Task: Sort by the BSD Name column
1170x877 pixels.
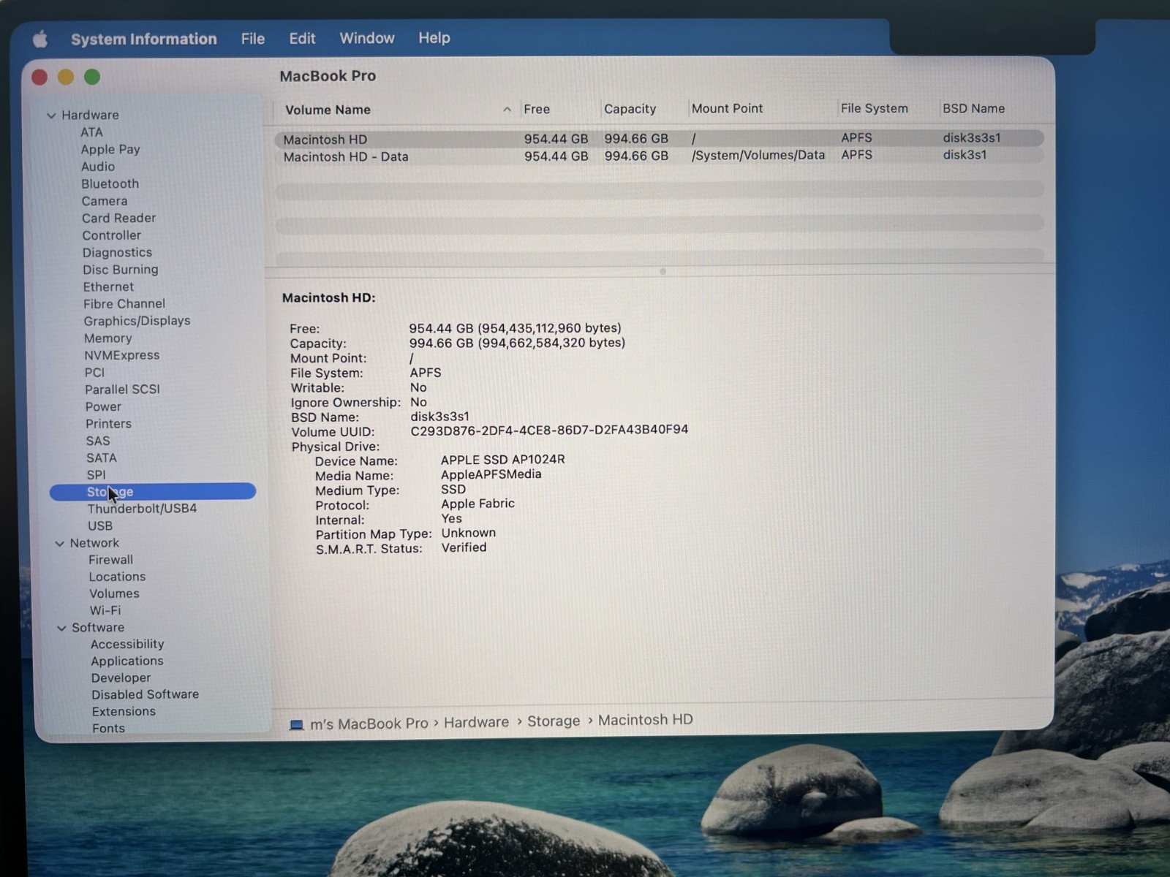Action: point(973,108)
